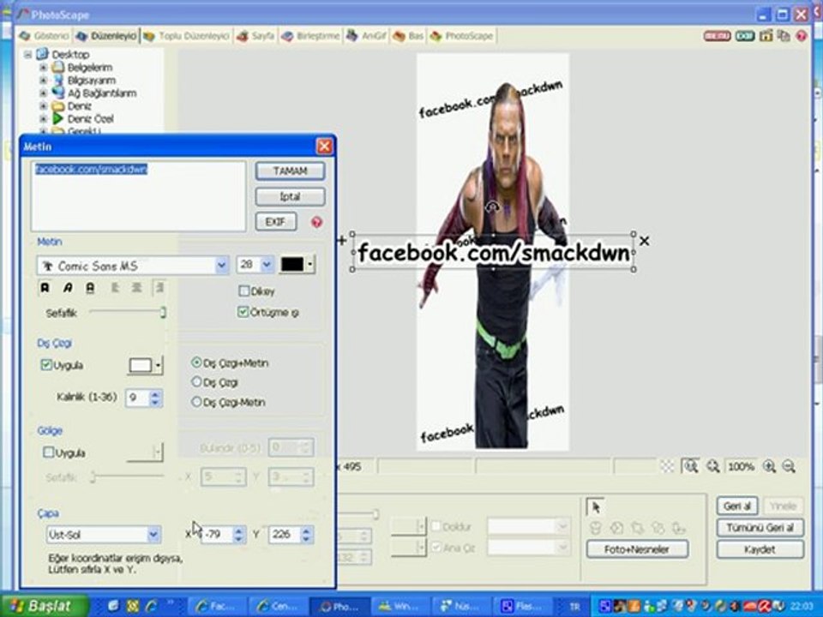Click the arrow selection tool icon
The image size is (823, 617).
point(595,506)
